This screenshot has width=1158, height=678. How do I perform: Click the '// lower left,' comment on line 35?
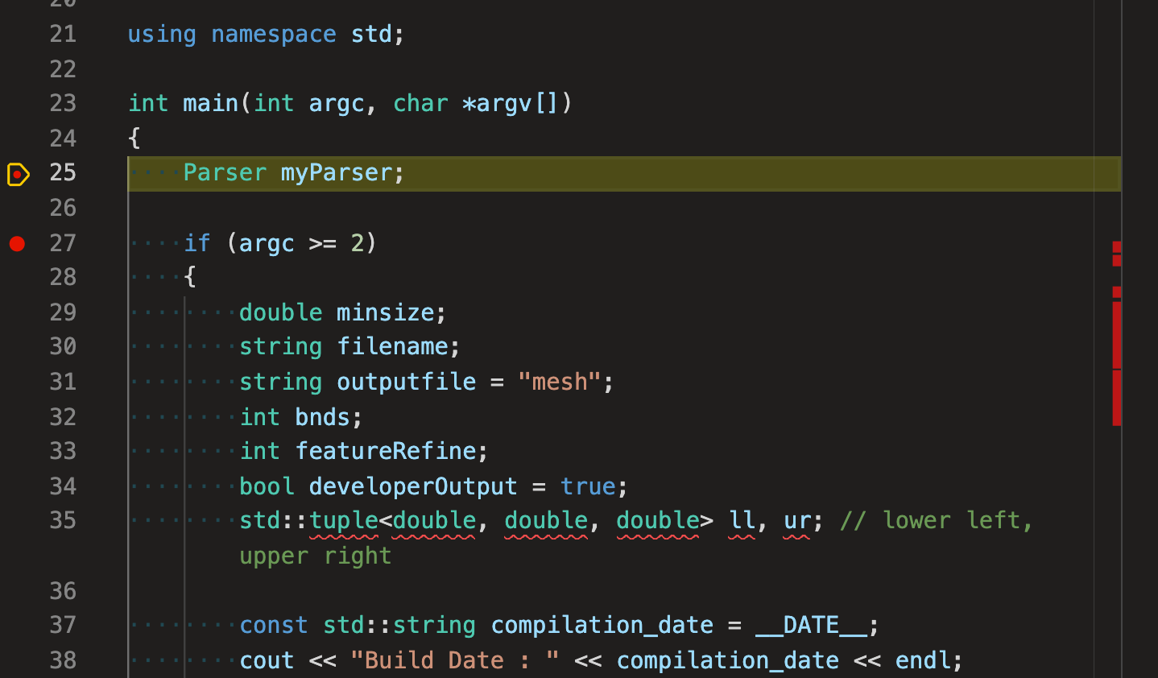(x=936, y=521)
